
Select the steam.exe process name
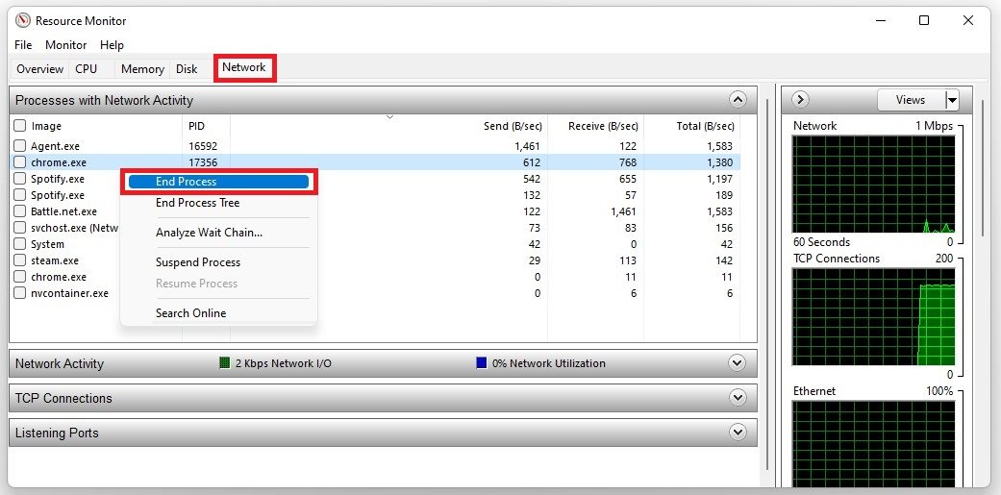point(55,260)
